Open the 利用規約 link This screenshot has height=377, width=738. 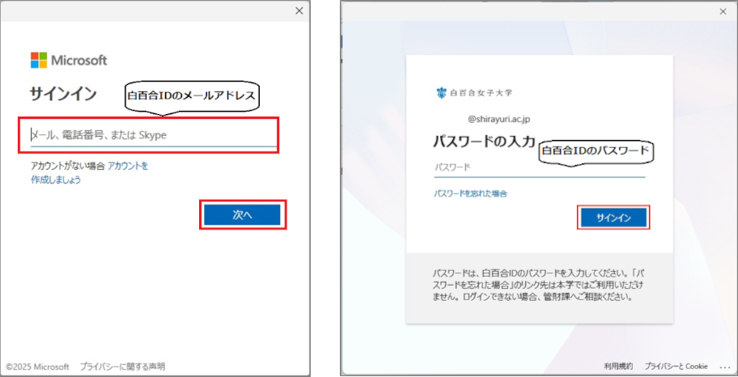[618, 366]
